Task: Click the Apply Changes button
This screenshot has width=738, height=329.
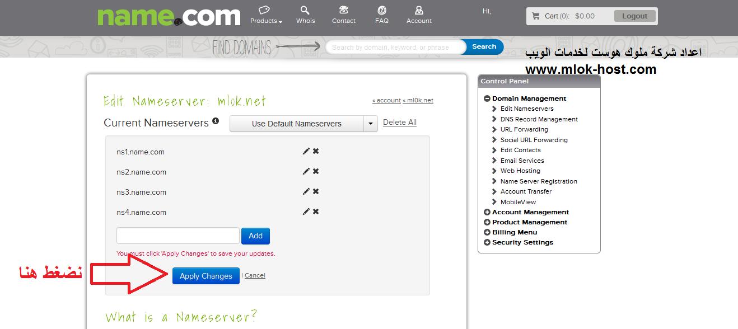Action: pos(206,276)
